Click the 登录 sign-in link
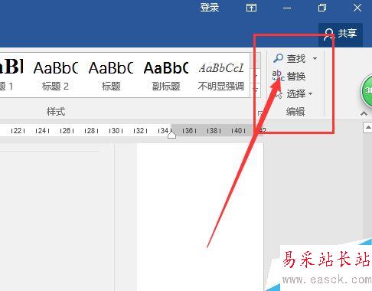Image resolution: width=372 pixels, height=291 pixels. click(210, 8)
